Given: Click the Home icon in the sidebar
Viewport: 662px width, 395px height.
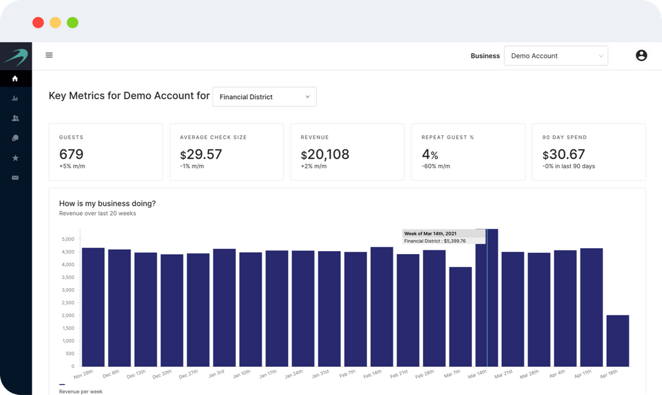Looking at the screenshot, I should tap(15, 78).
